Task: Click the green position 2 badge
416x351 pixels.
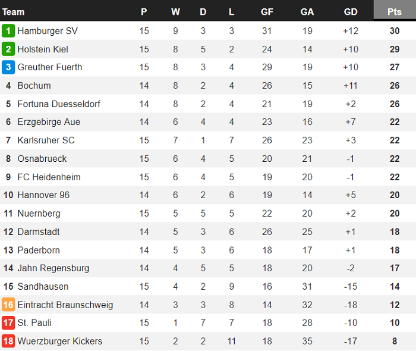Action: click(x=8, y=49)
